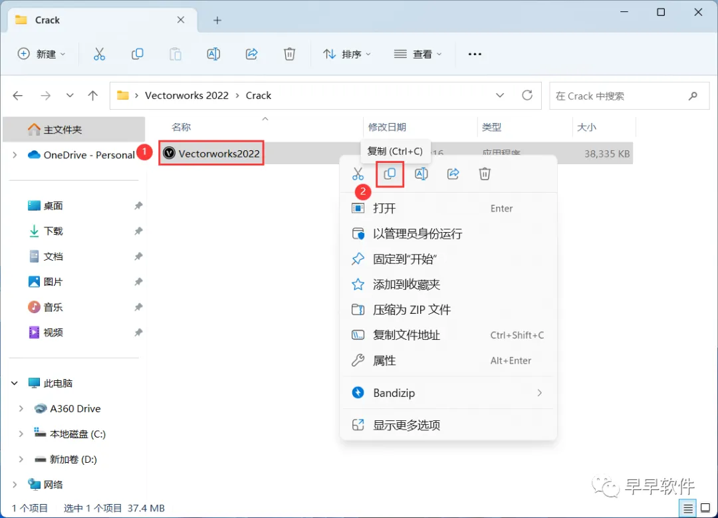Open a new tab with the plus button
Screen dimensions: 718x518
click(217, 20)
